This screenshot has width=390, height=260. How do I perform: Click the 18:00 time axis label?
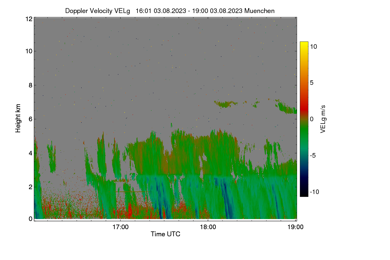[208, 227]
